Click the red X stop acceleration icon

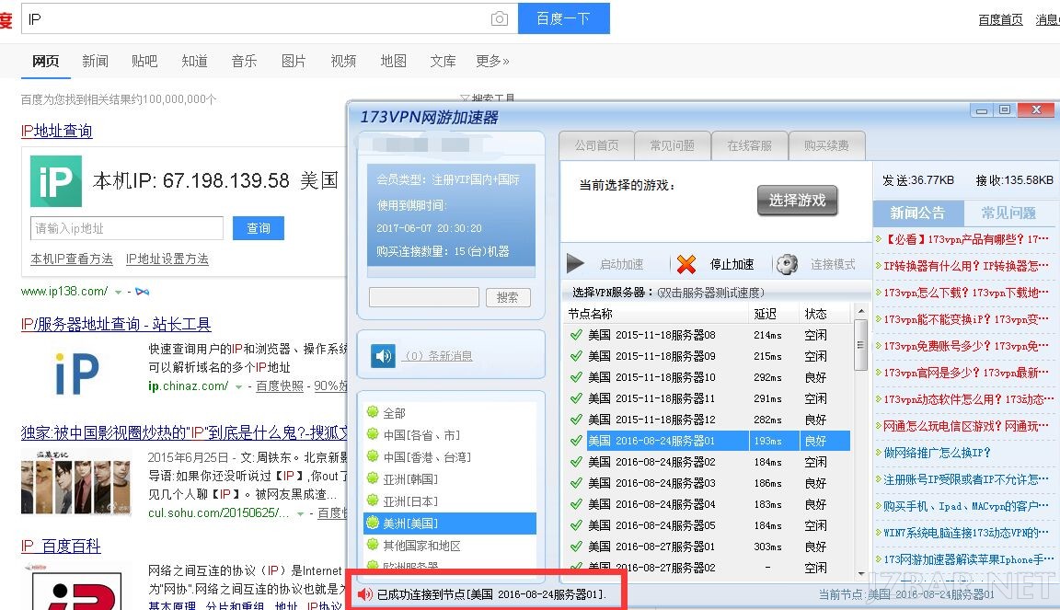click(x=686, y=264)
